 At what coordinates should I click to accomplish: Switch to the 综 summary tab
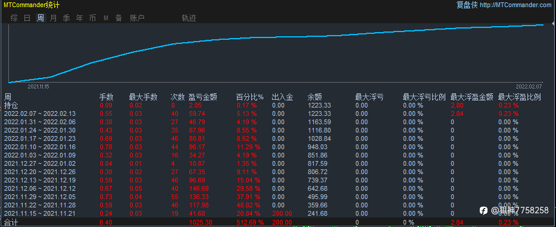click(14, 18)
